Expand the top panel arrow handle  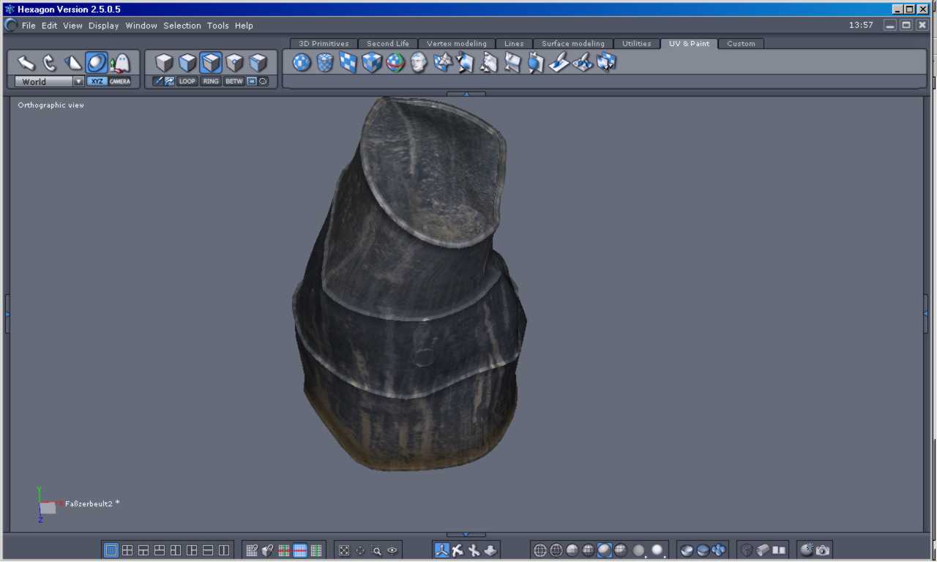pyautogui.click(x=466, y=94)
